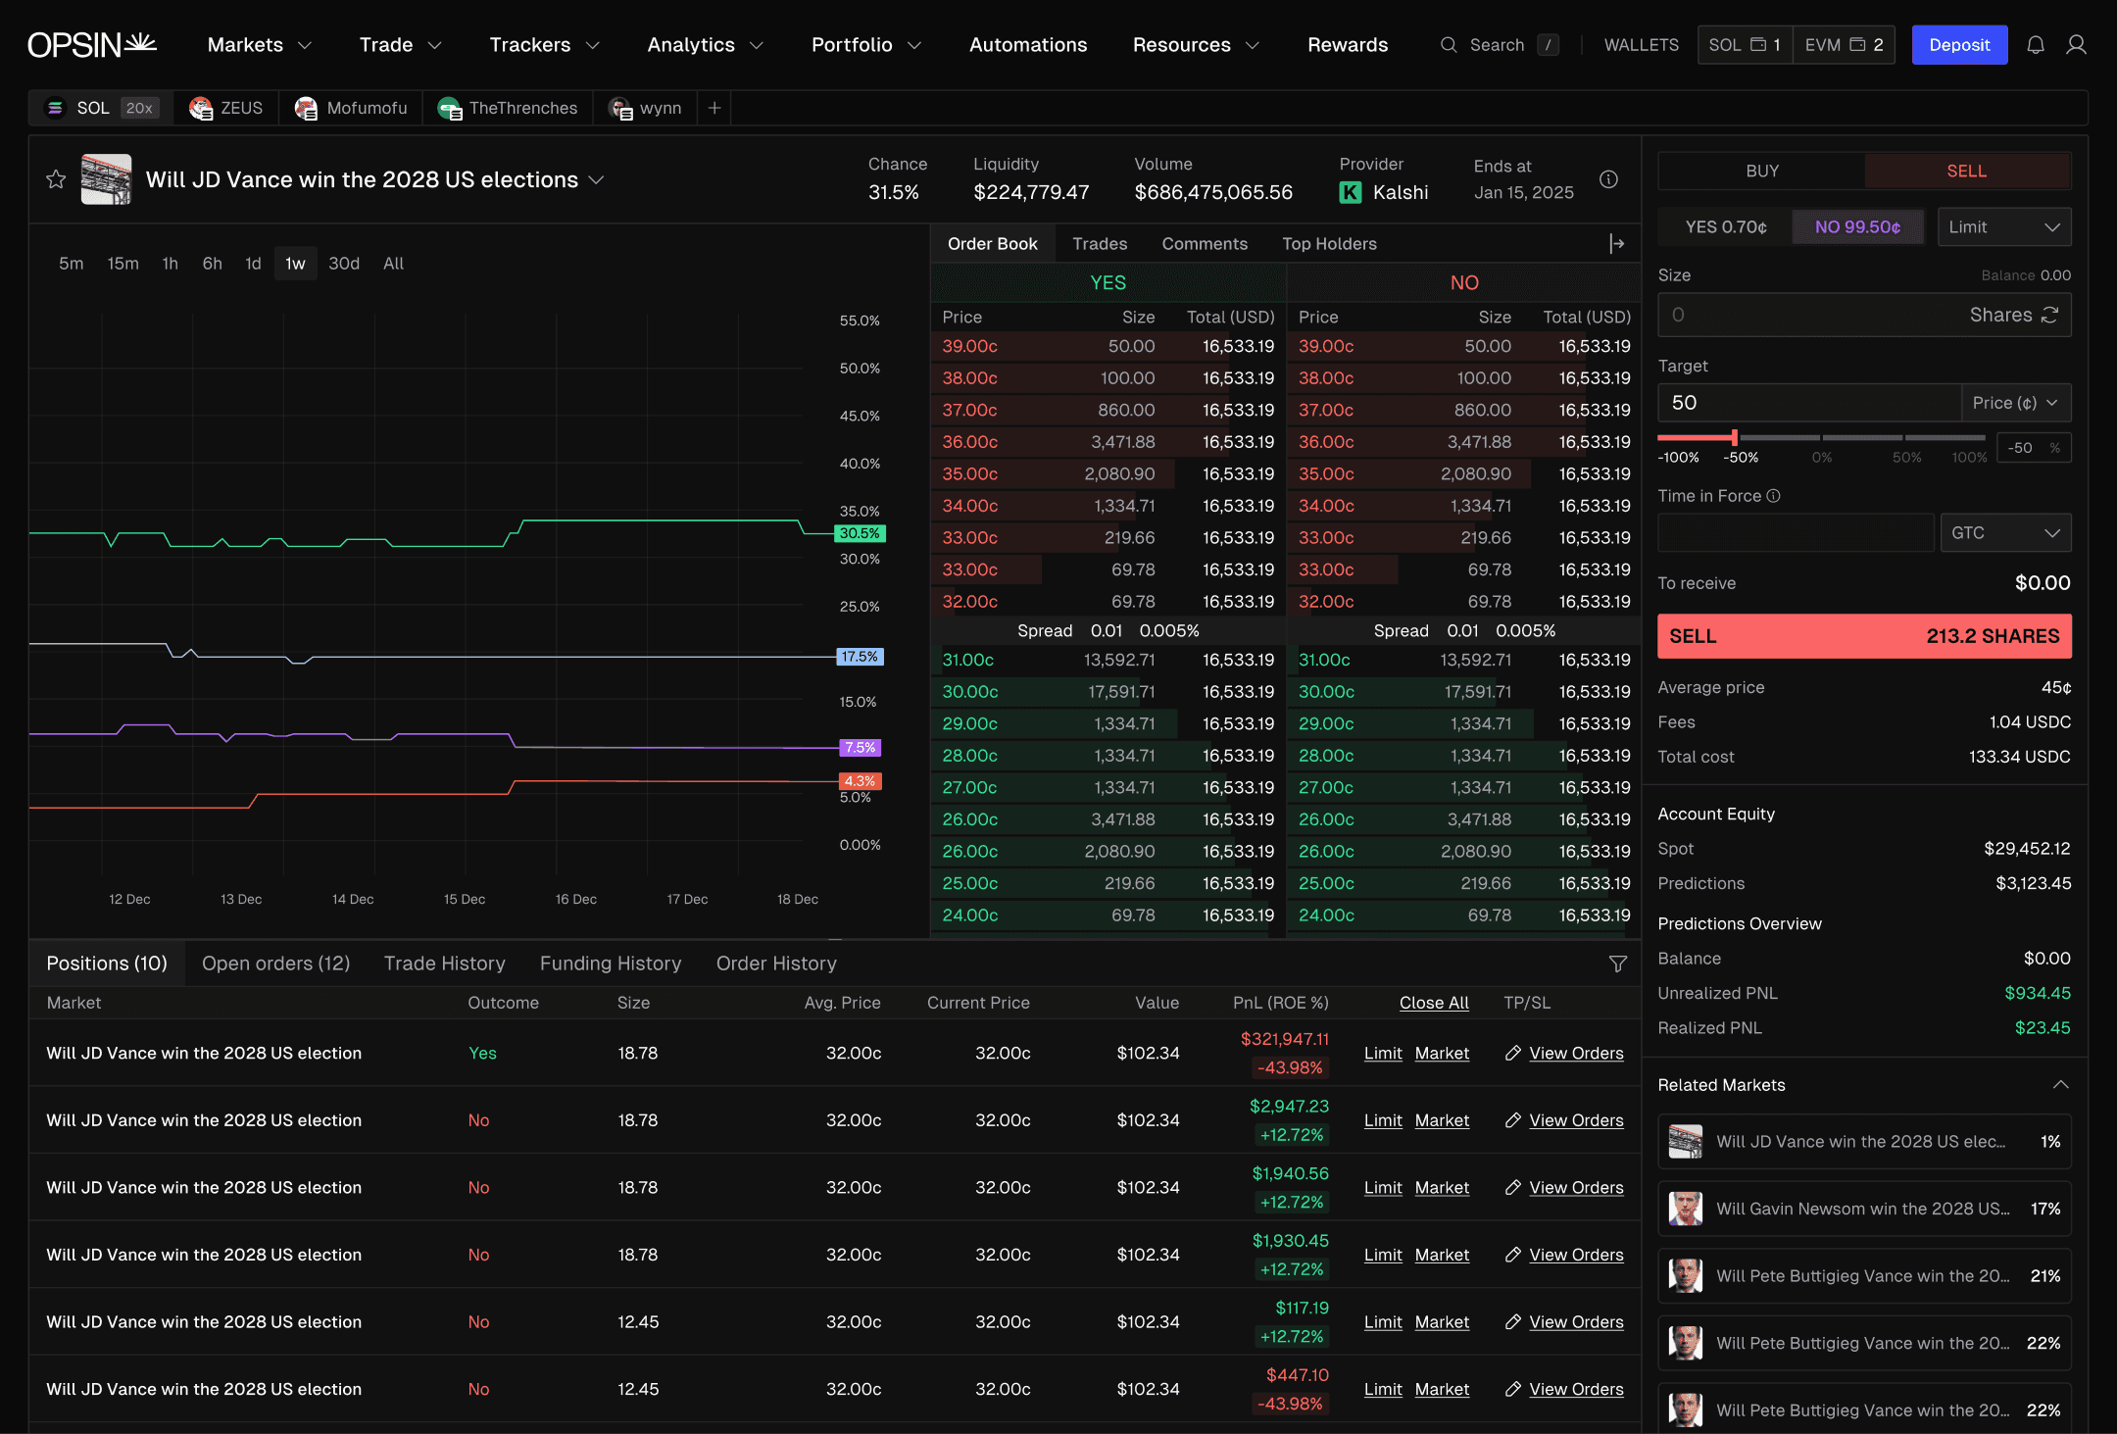Select the NO 99.50¢ outcome toggle
This screenshot has height=1434, width=2117.
[x=1857, y=227]
